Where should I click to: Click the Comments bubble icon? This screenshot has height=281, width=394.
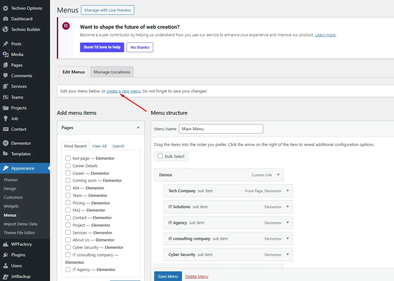click(x=5, y=76)
